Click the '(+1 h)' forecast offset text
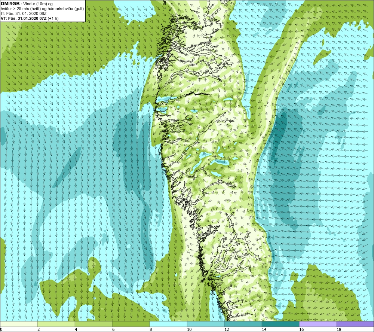Screen dimensions: 374x332 point(53,18)
